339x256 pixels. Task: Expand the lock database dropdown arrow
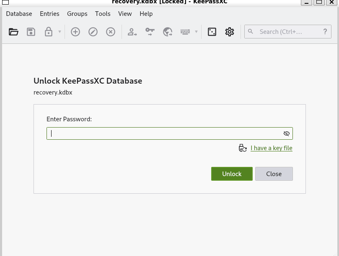click(x=60, y=32)
